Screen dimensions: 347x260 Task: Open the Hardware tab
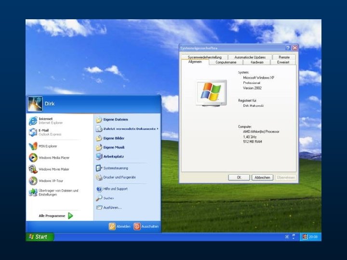(x=257, y=62)
